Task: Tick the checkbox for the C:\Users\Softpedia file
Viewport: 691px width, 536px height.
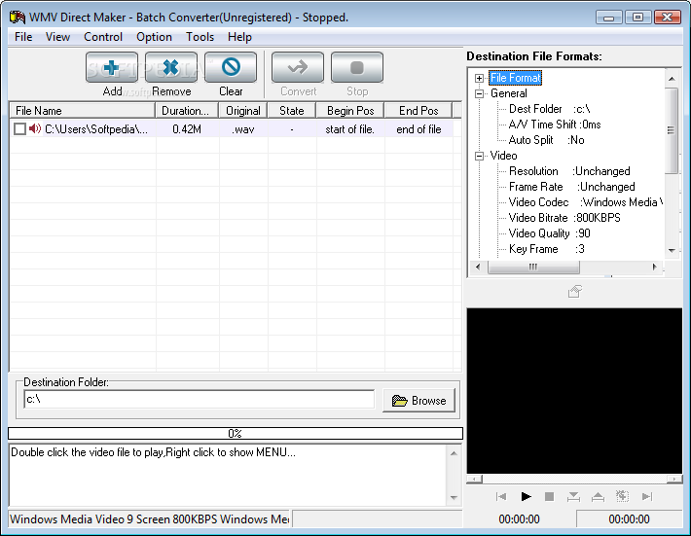Action: click(x=19, y=129)
